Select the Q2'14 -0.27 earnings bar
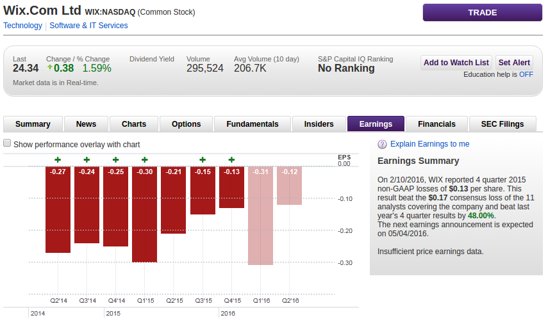 pos(58,209)
